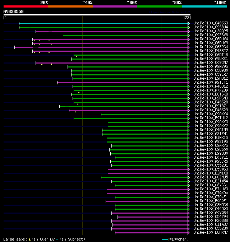Click the cyan arrowhead for UniRef100_O48663

[x=189, y=23]
